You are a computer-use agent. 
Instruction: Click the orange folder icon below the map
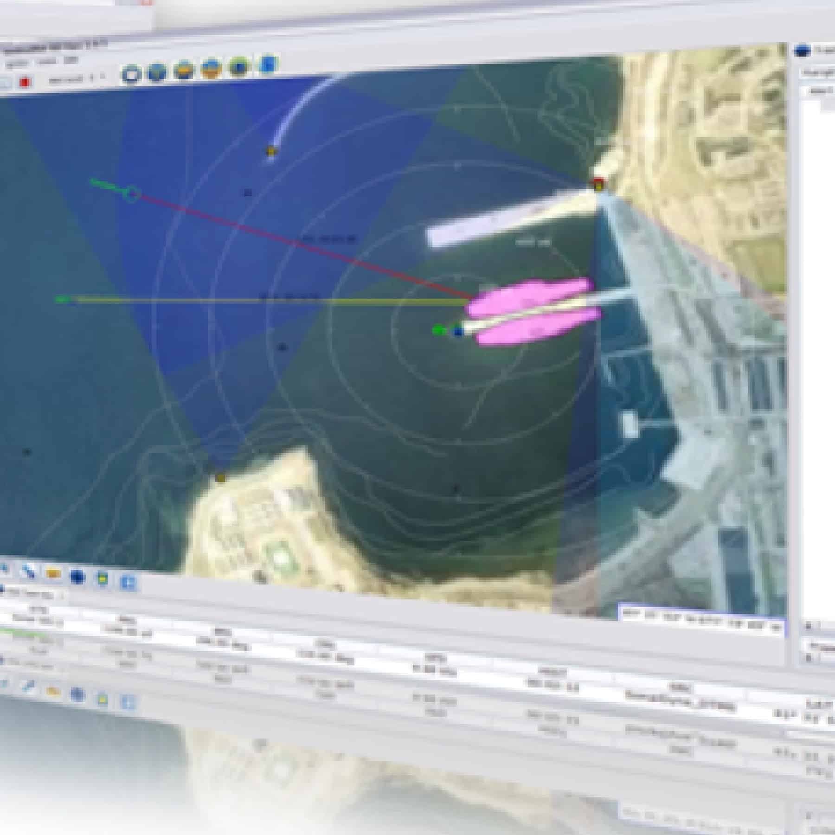tap(53, 574)
